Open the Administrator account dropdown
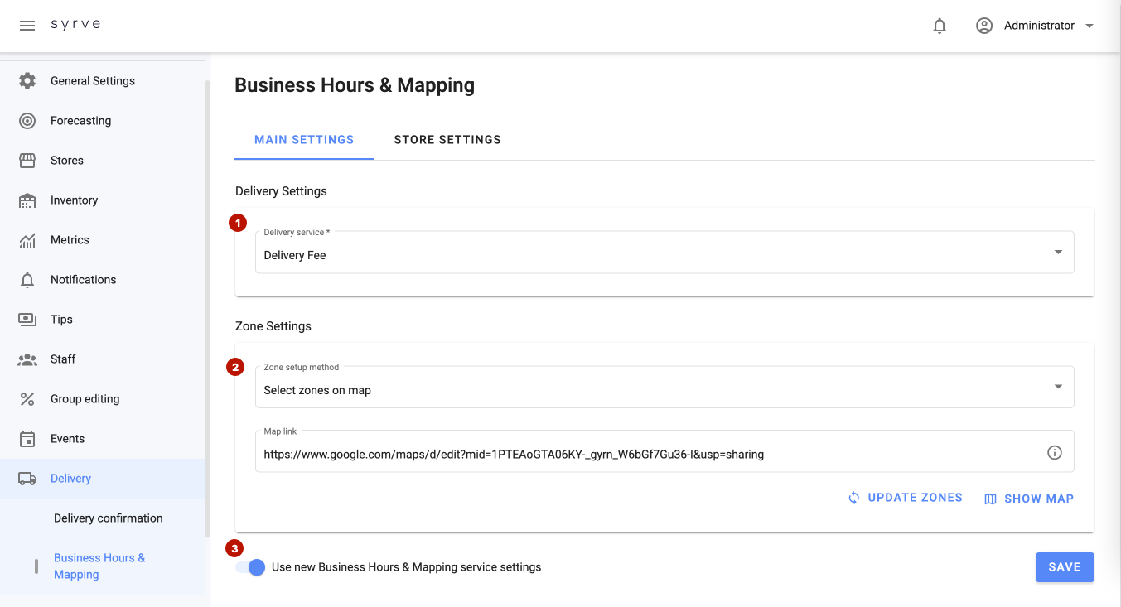The height and width of the screenshot is (607, 1121). [1036, 26]
